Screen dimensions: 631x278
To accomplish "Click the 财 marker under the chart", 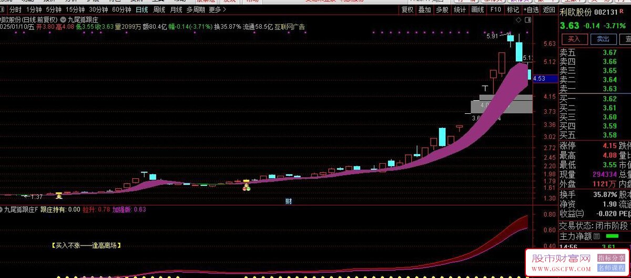I will click(x=289, y=201).
